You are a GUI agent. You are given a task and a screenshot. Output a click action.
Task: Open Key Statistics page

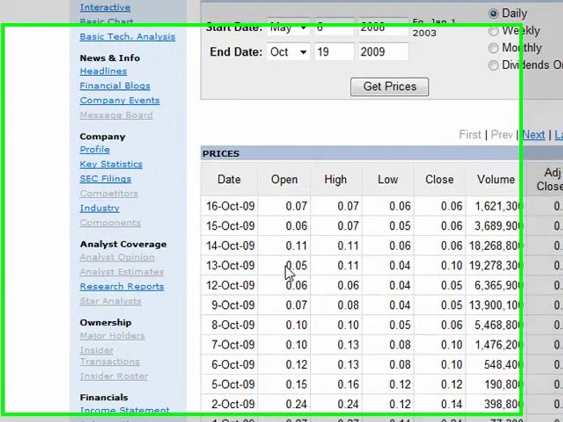coord(111,164)
